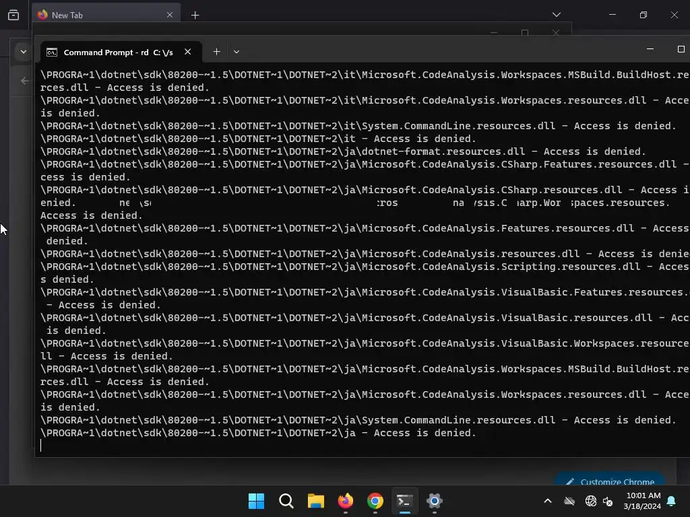Maximize the terminal window
Viewport: 690px width, 517px height.
coord(681,49)
